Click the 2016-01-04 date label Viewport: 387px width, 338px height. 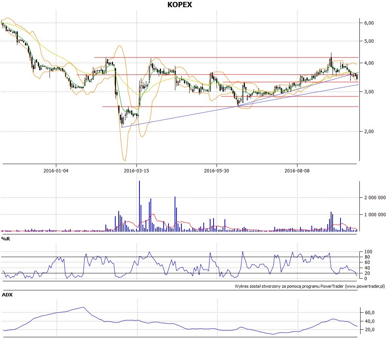tap(56, 171)
